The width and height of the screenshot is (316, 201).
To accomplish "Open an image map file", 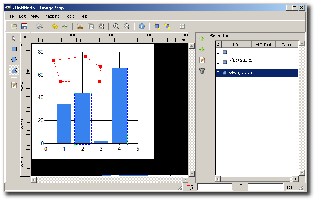I will [14, 26].
